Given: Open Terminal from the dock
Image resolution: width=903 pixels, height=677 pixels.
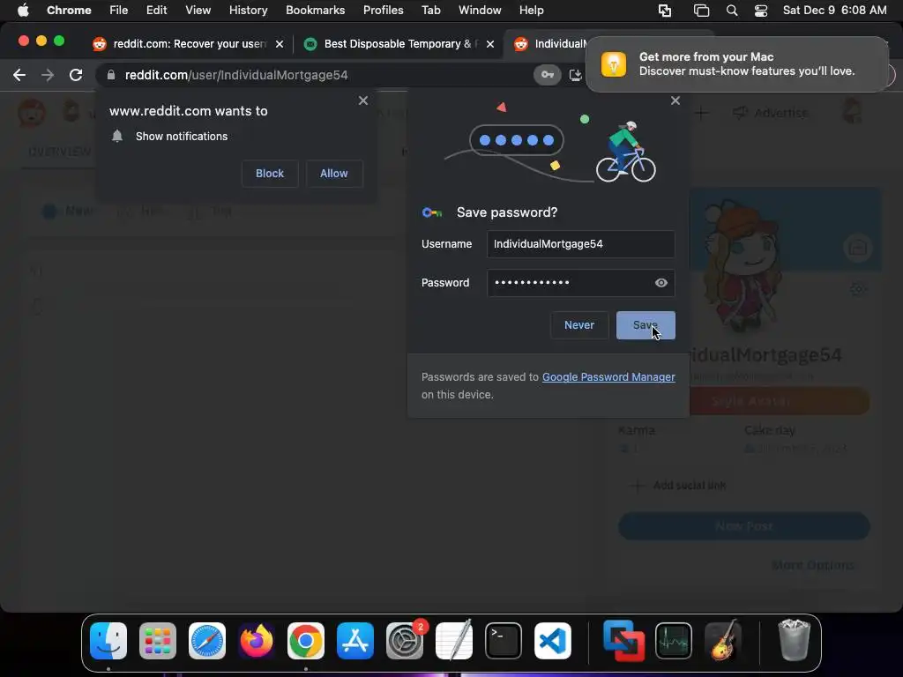Looking at the screenshot, I should [x=504, y=641].
